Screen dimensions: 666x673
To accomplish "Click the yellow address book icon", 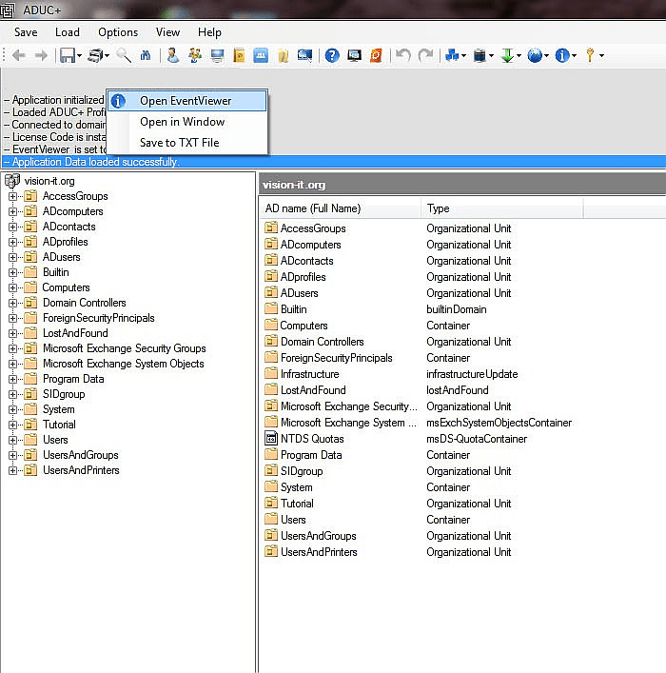I will (x=239, y=55).
